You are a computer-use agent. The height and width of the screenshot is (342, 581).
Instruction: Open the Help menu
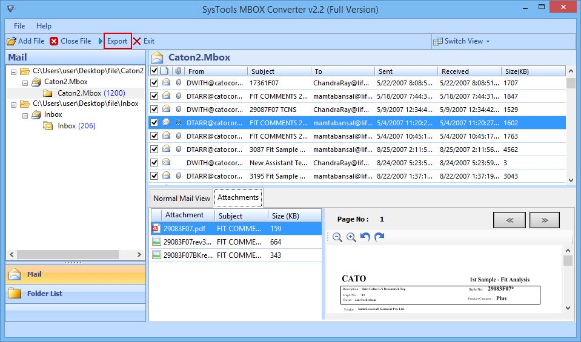click(44, 26)
